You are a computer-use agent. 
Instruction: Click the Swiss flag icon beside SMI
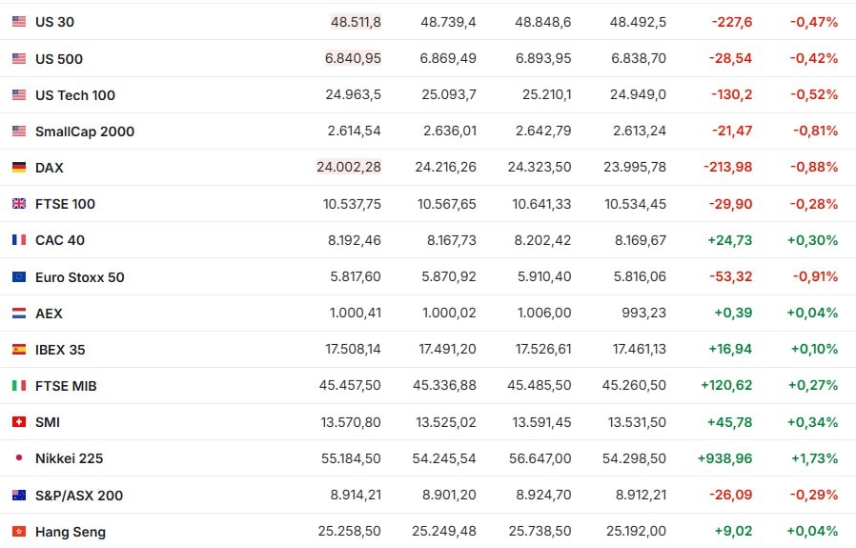click(x=19, y=422)
